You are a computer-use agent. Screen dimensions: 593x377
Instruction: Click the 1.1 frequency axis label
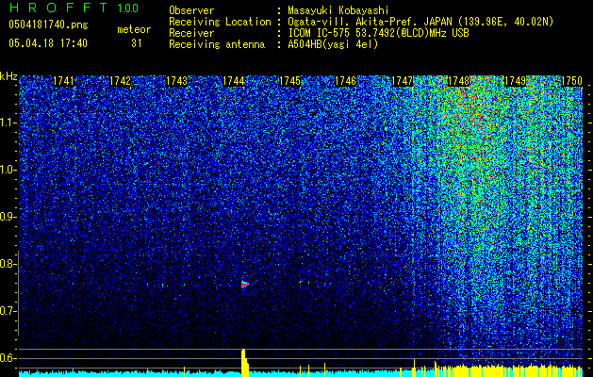tap(8, 123)
